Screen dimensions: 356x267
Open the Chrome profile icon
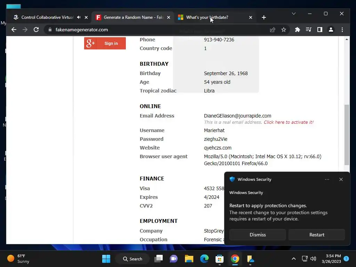(331, 30)
